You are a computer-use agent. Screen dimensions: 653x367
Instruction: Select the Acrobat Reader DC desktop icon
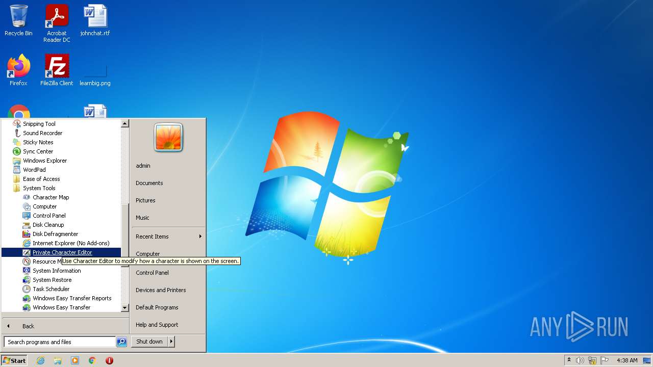click(x=57, y=23)
